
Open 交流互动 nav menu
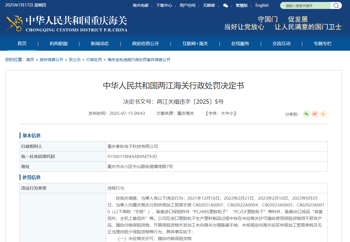(281, 44)
